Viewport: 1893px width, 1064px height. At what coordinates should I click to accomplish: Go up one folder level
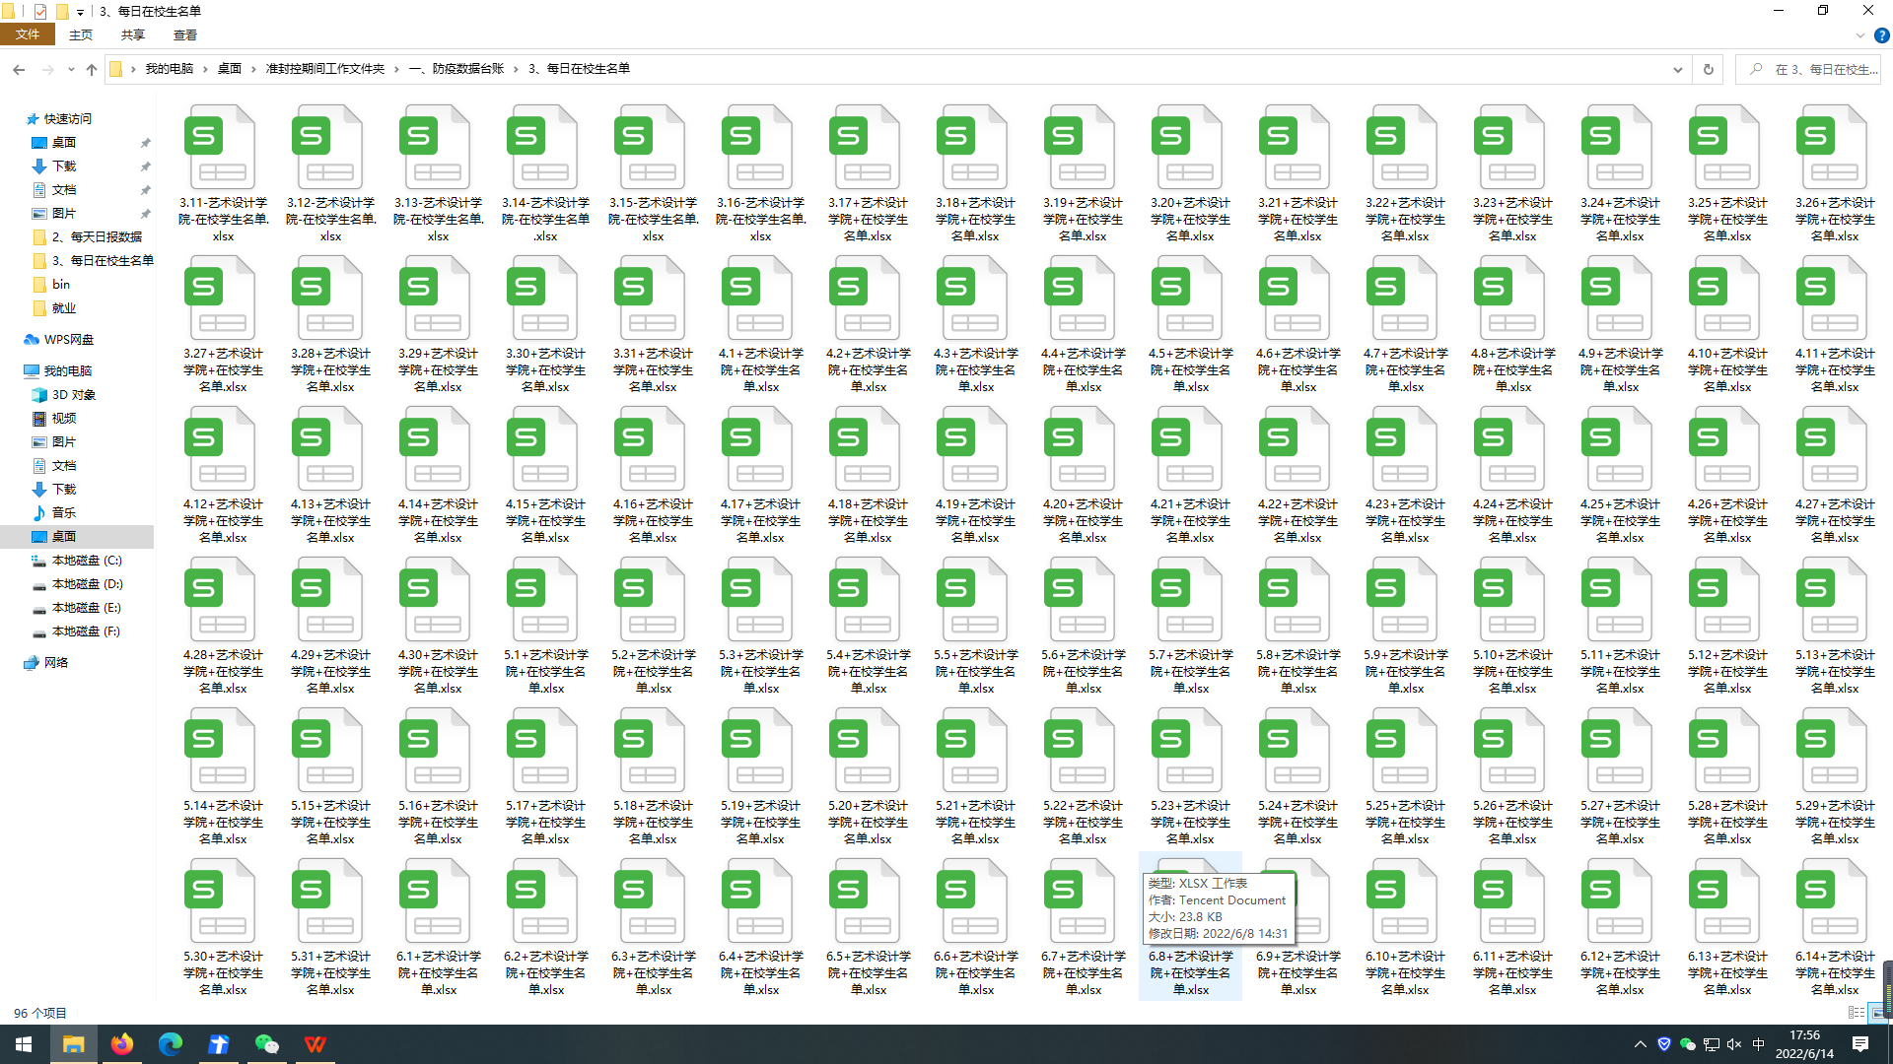[92, 69]
